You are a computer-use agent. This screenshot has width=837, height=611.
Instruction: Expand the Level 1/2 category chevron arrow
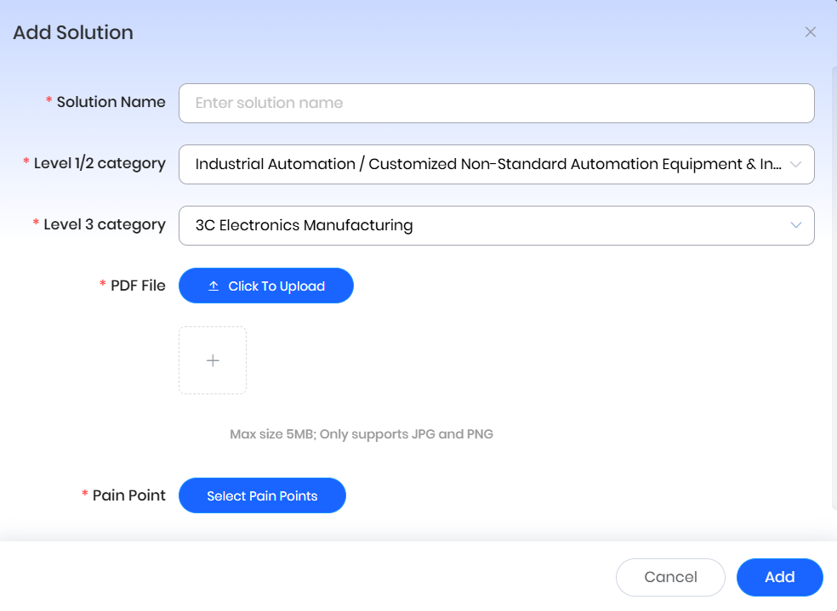(x=795, y=165)
